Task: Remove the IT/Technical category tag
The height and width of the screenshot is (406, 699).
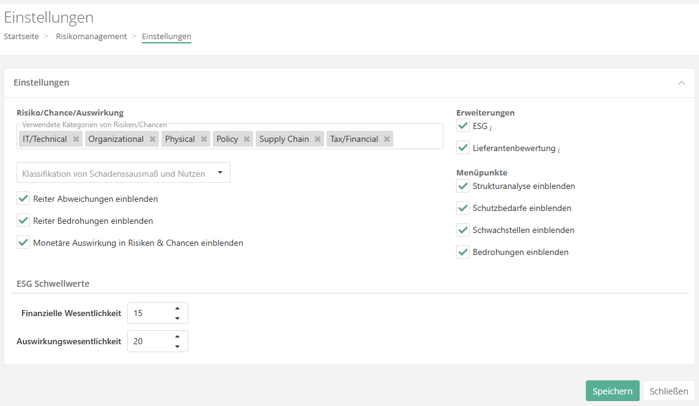Action: (x=76, y=139)
